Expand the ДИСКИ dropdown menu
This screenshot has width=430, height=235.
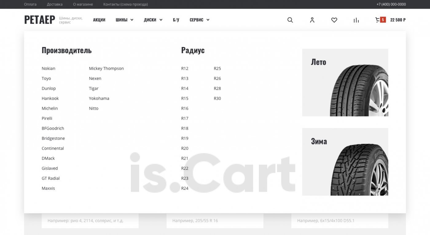click(153, 20)
